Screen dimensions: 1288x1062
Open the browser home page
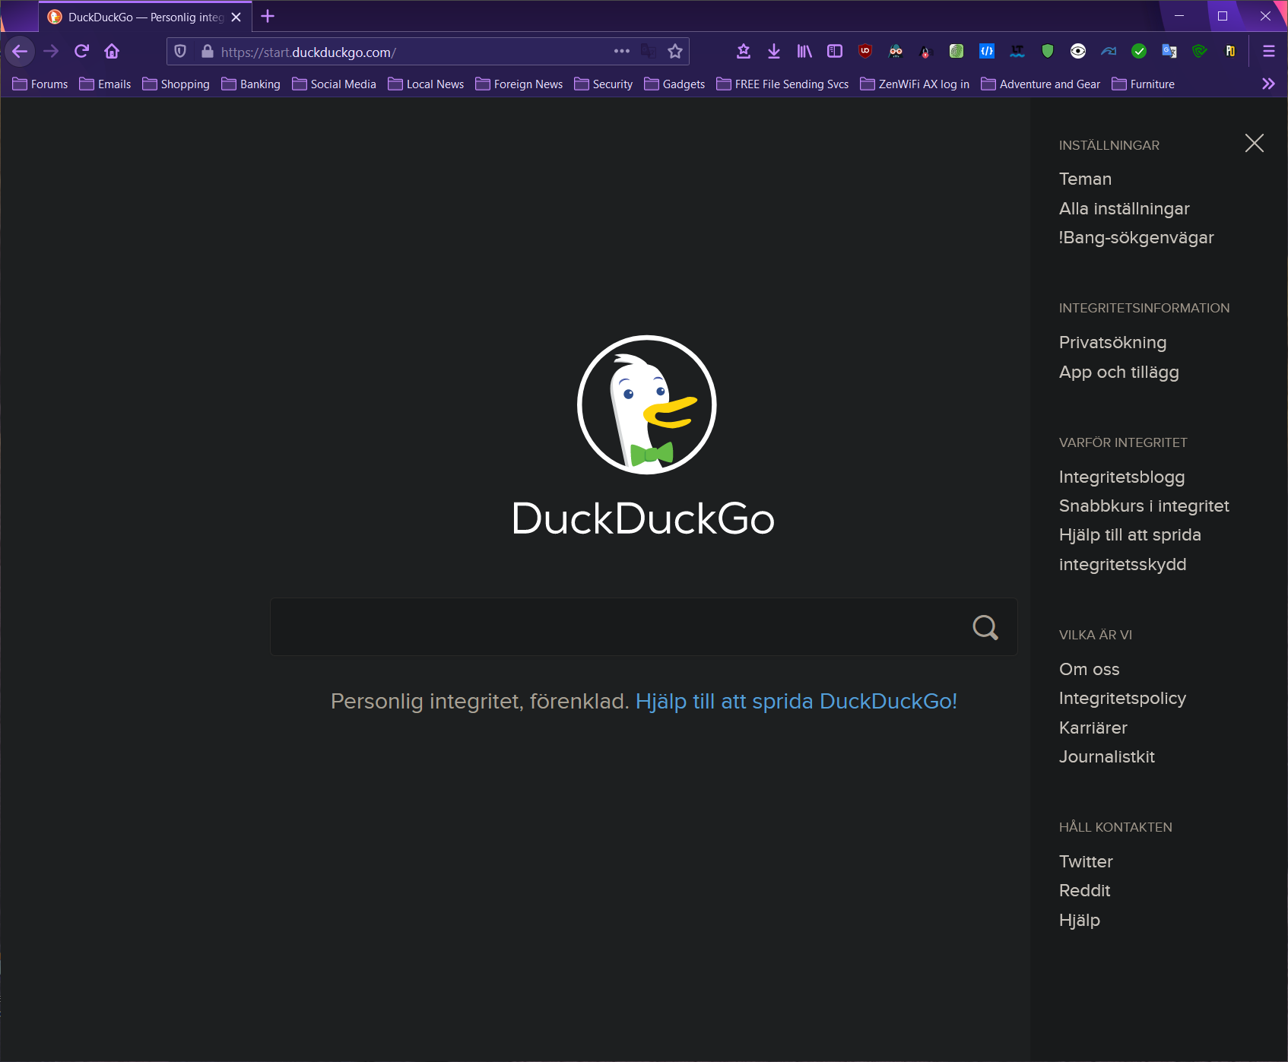point(112,52)
